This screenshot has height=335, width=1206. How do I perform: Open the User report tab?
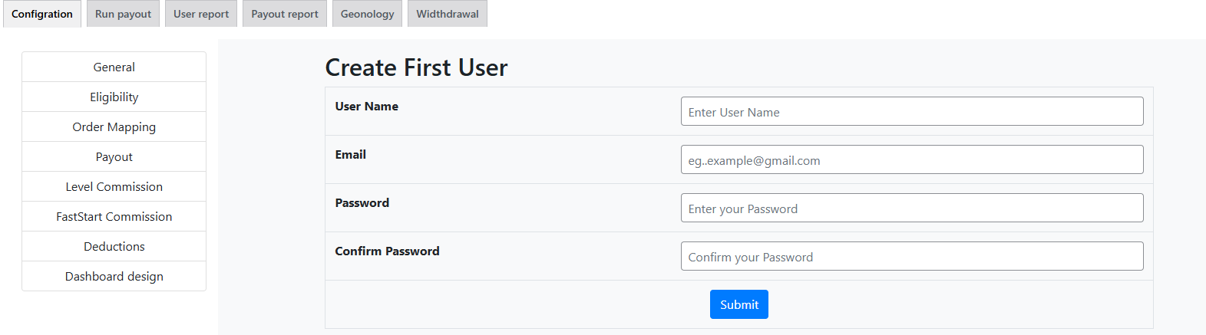201,14
